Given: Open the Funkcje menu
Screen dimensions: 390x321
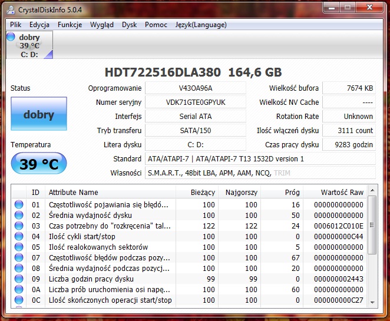Looking at the screenshot, I should coord(70,25).
